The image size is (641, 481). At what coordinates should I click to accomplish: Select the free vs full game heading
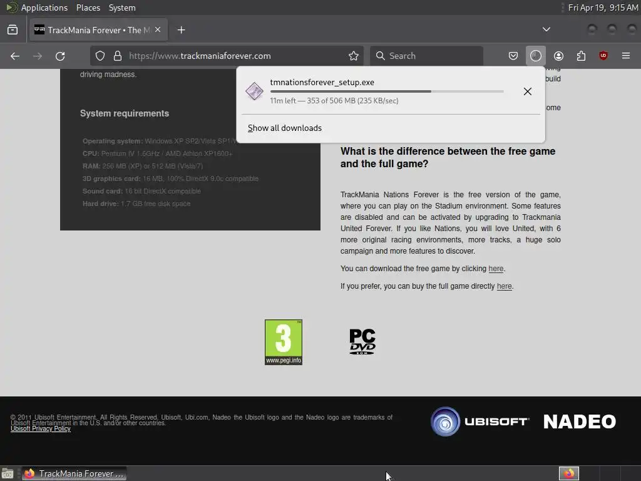coord(448,157)
